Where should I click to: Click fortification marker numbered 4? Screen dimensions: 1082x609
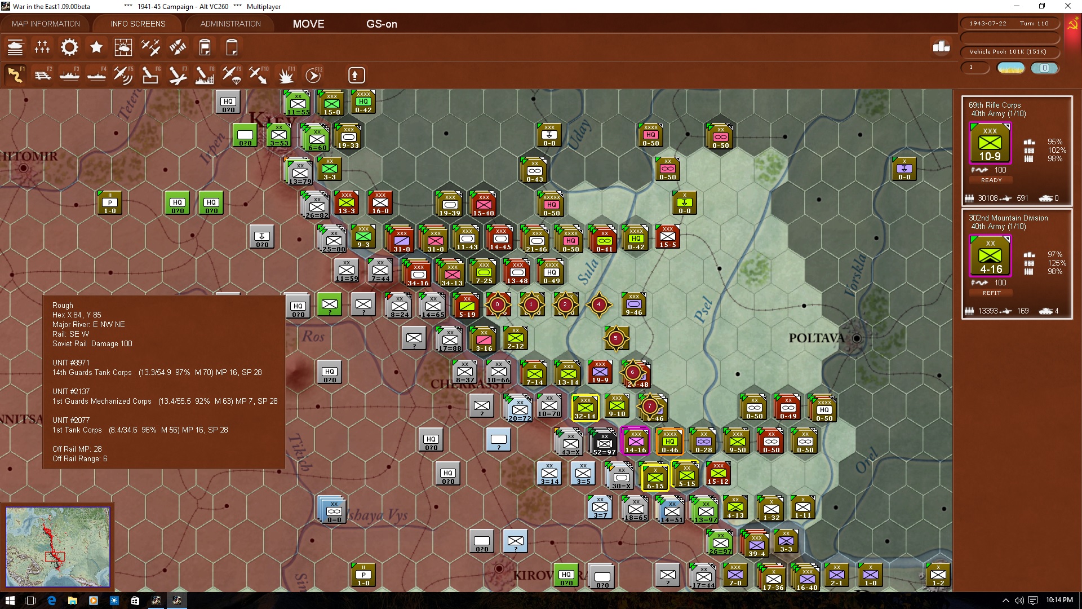pos(599,304)
